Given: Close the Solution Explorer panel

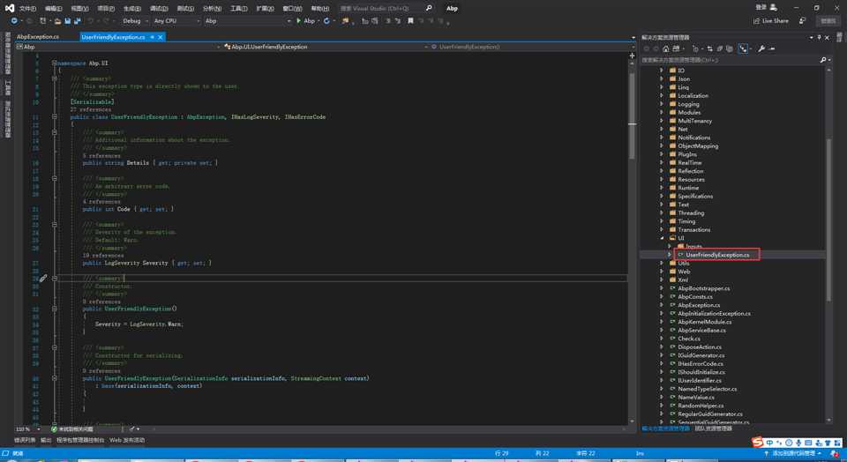Looking at the screenshot, I should pyautogui.click(x=827, y=37).
